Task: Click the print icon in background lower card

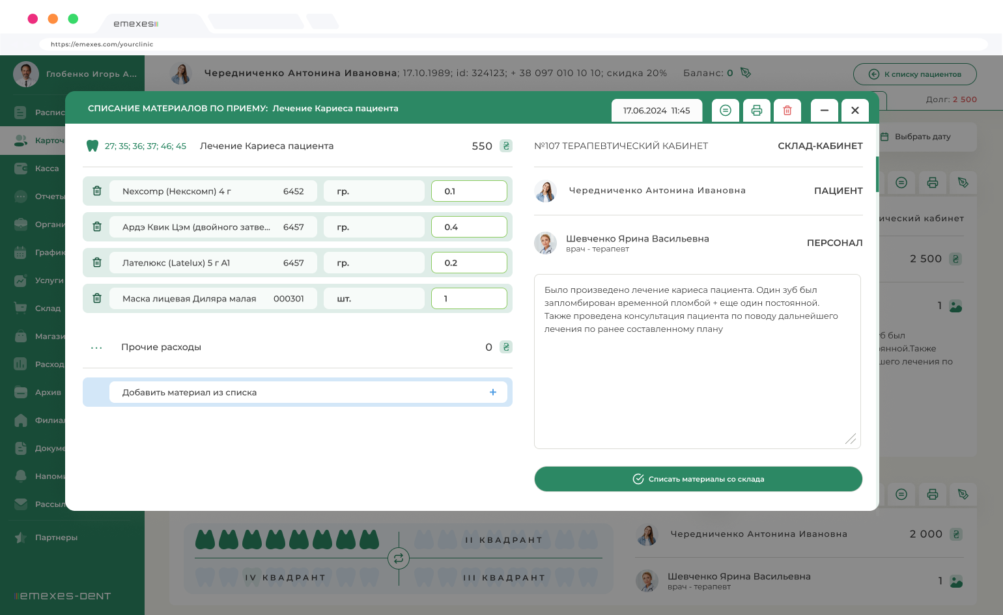Action: pos(933,495)
